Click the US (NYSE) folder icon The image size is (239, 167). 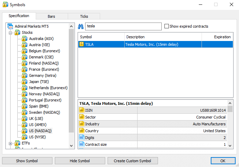25,137
